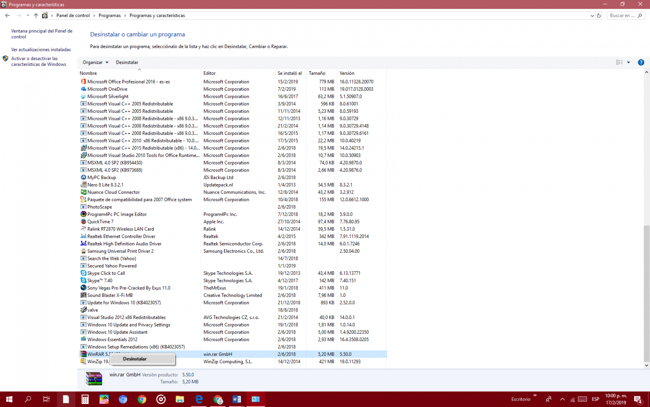This screenshot has width=650, height=407.
Task: Select the WinZip row publisher 'WinZip Computing, S.L.'
Action: [x=228, y=362]
